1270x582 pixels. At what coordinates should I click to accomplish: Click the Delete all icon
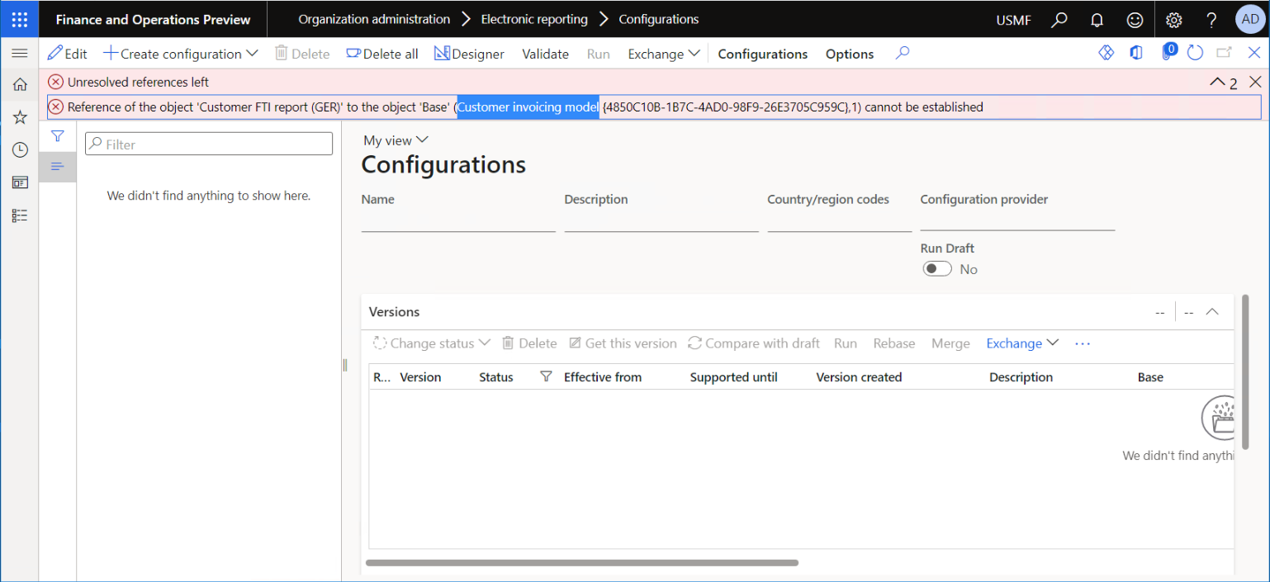355,53
